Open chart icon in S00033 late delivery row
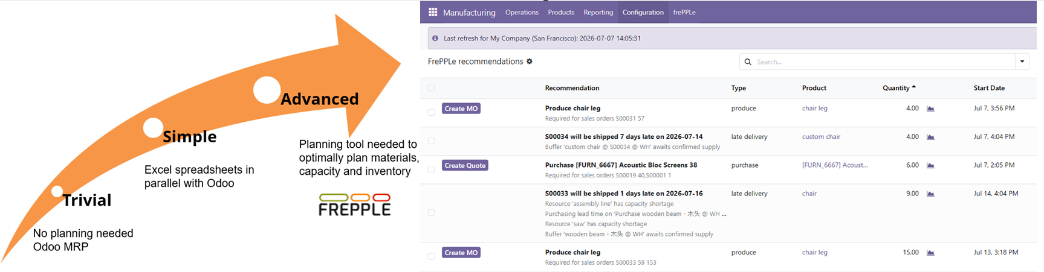 tap(930, 194)
